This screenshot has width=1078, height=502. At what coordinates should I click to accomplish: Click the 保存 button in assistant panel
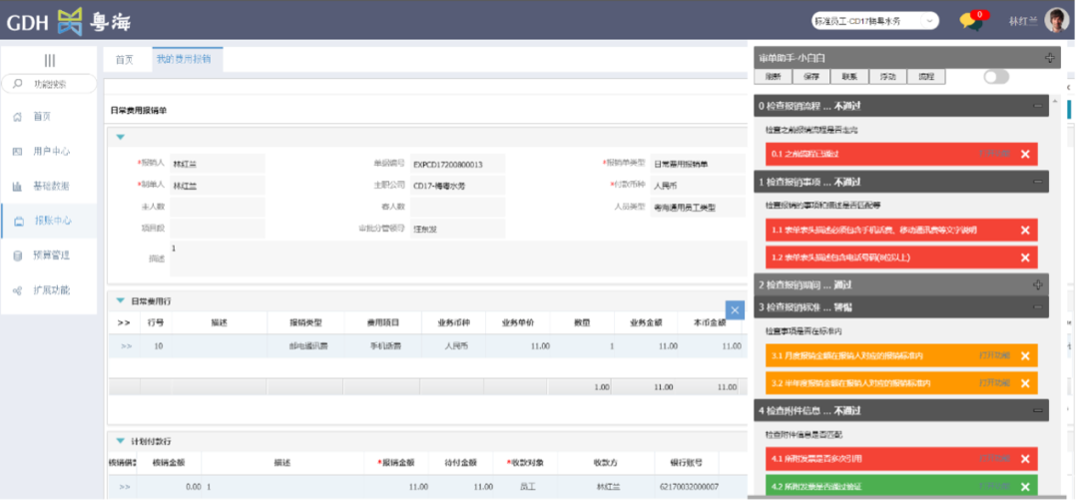810,77
